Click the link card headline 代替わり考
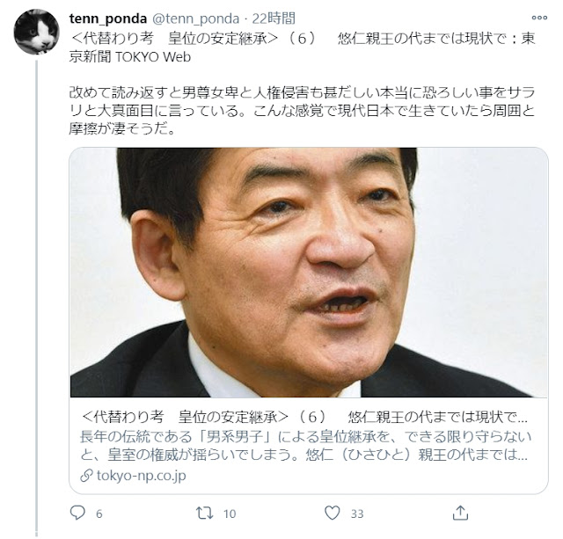This screenshot has width=563, height=539. (304, 417)
